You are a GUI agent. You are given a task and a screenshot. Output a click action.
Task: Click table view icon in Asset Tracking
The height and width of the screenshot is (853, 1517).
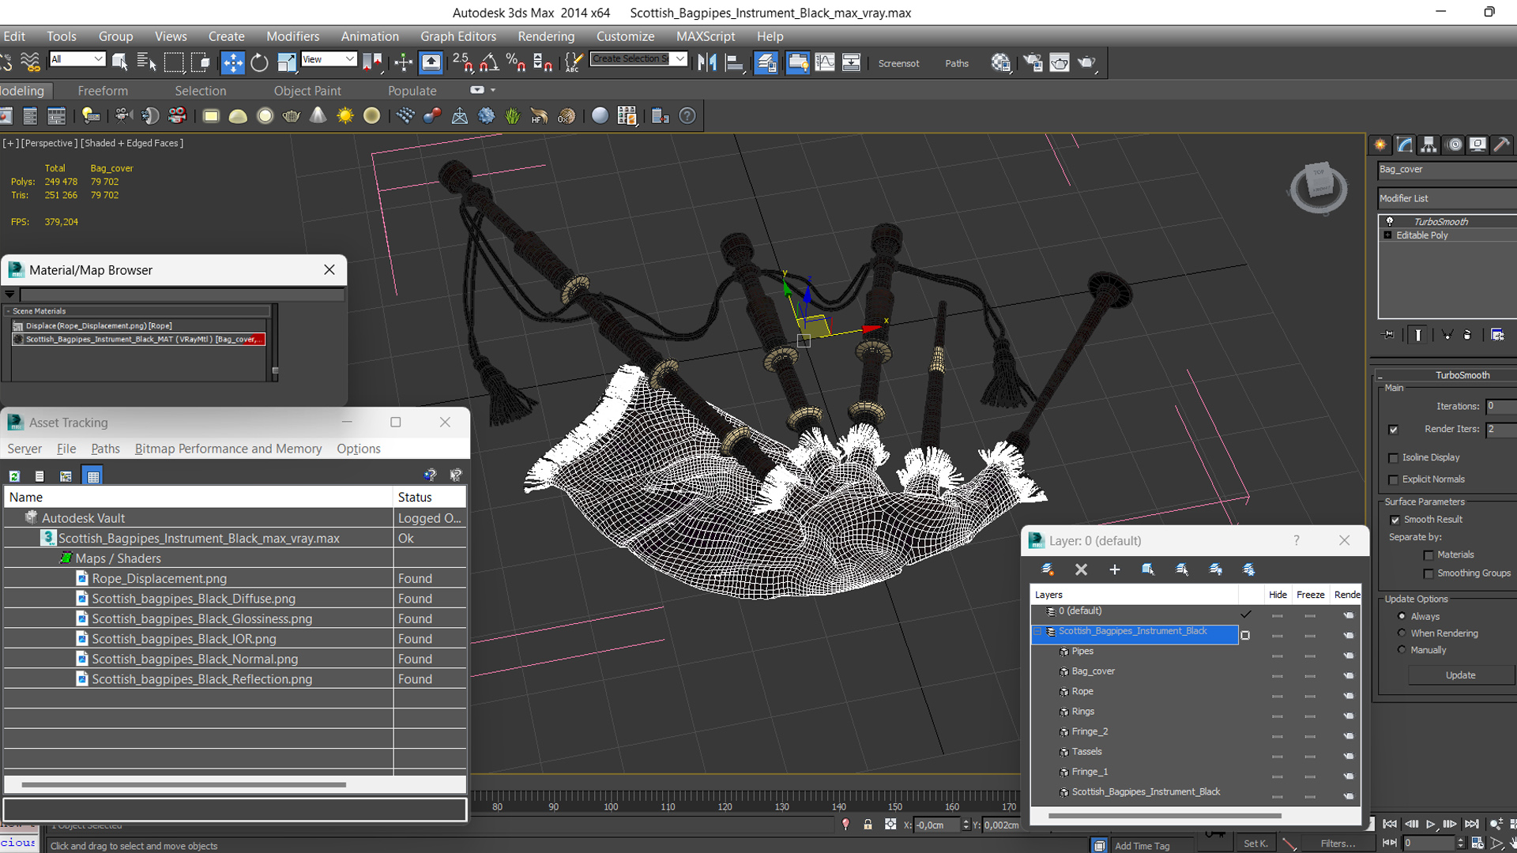pos(93,476)
